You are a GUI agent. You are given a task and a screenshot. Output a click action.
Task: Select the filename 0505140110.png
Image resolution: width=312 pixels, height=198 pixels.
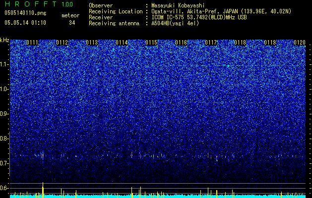[x=25, y=13]
